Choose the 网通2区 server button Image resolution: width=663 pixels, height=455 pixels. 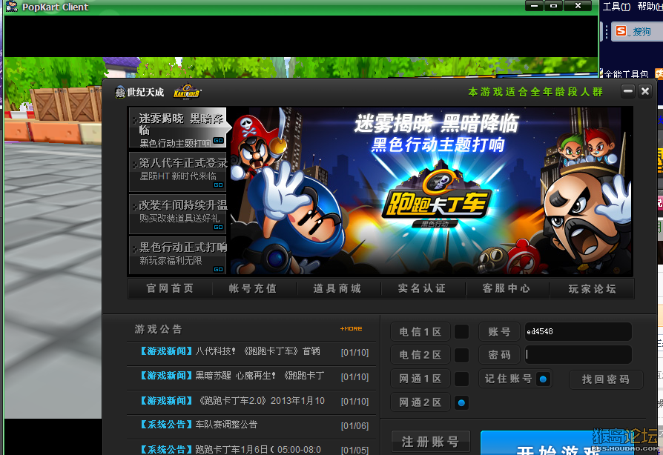pyautogui.click(x=420, y=402)
